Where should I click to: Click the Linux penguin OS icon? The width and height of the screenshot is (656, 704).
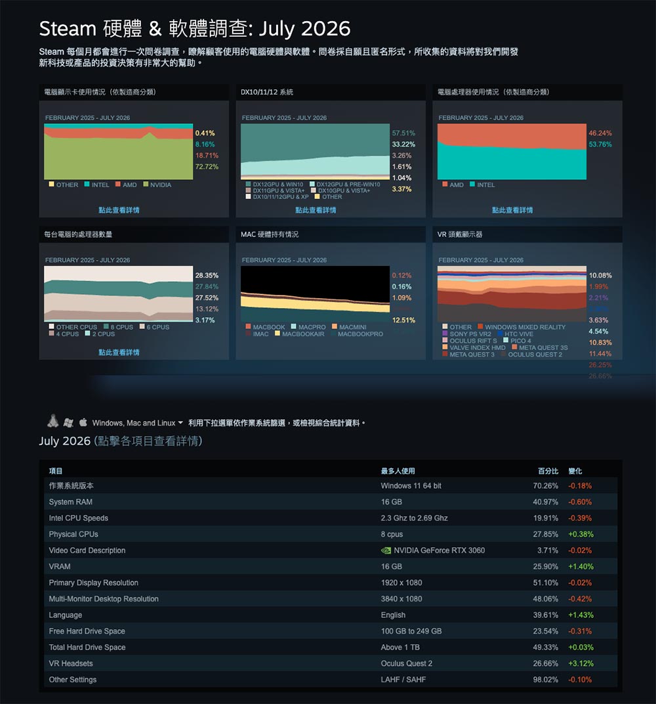tap(53, 421)
